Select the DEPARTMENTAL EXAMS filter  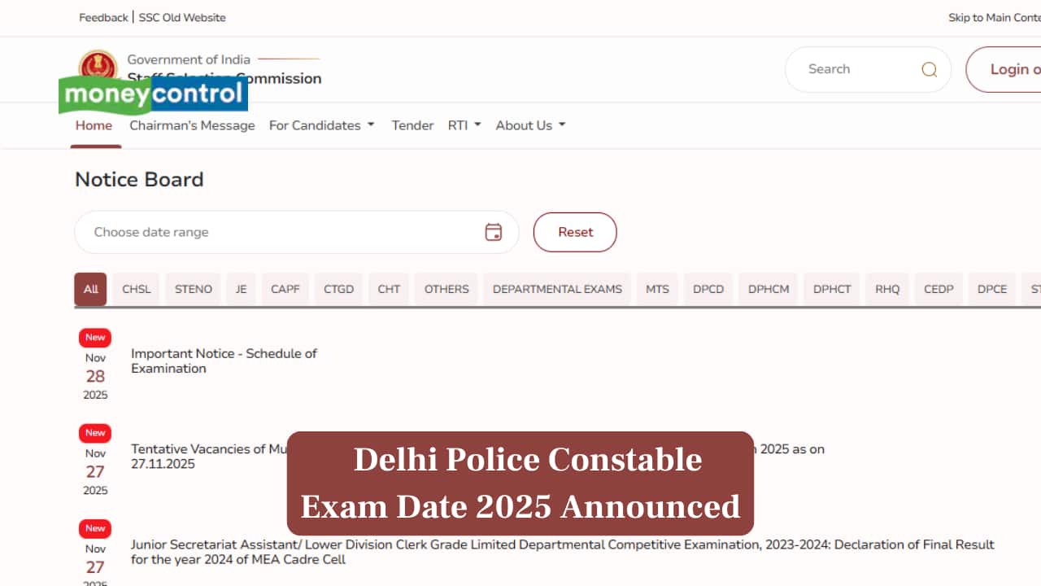(556, 289)
